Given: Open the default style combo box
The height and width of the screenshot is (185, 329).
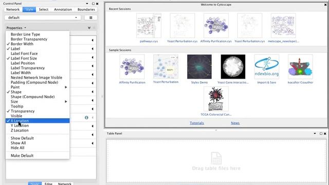Looking at the screenshot, I should tap(43, 17).
